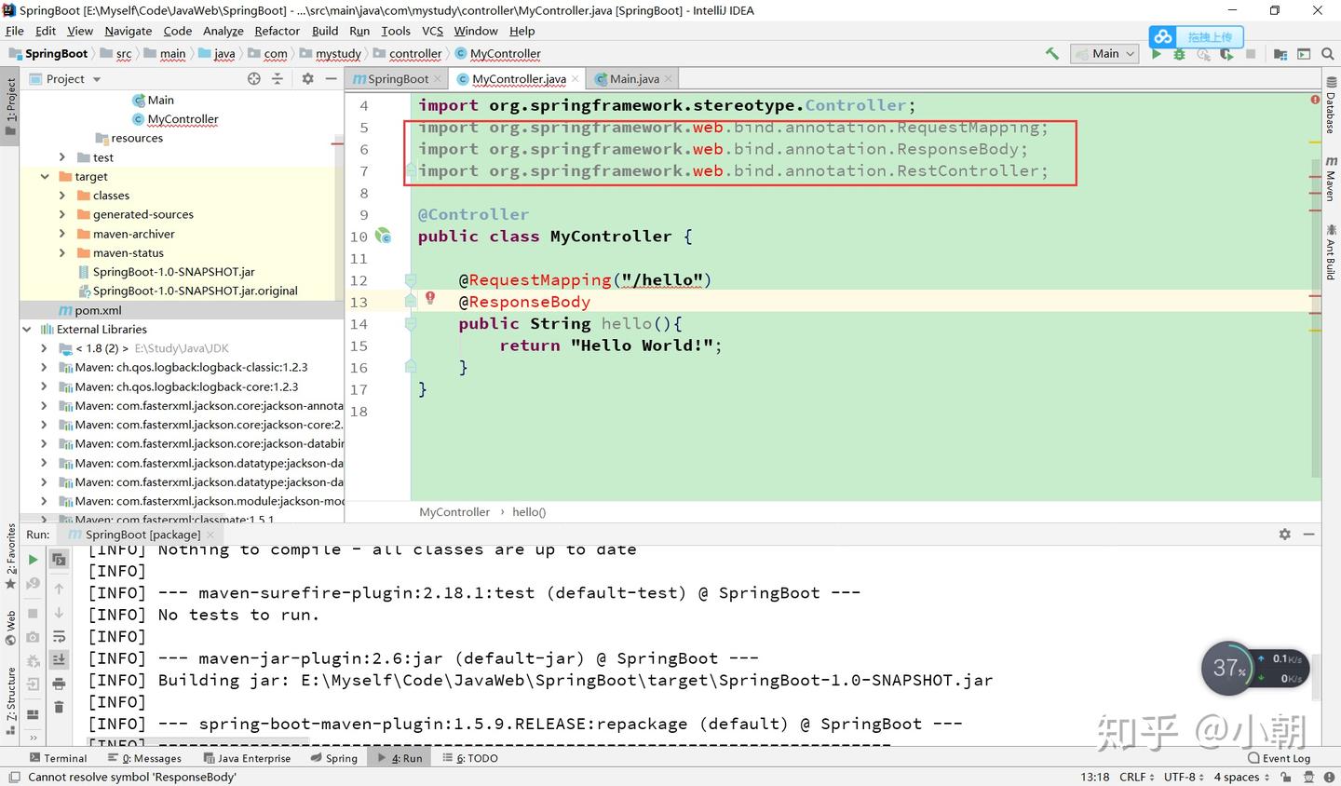Click the Spring bean gutter icon on line 10
Screen dimensions: 1341x786
coord(384,237)
